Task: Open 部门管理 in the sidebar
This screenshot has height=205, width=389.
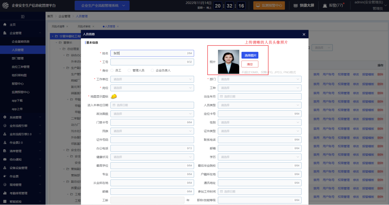Action: click(x=18, y=58)
